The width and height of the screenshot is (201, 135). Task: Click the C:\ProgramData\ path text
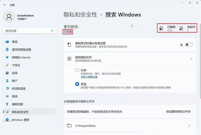point(85,126)
